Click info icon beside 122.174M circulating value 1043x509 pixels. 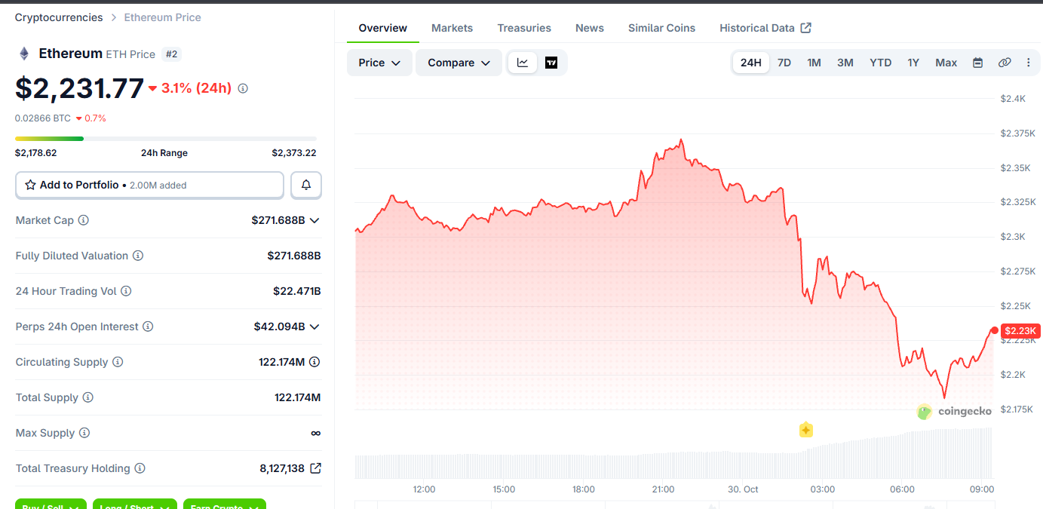point(314,362)
